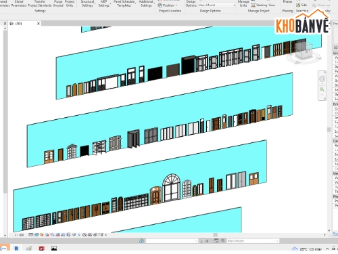Select the black double door on the top wall
The width and height of the screenshot is (338, 254).
pyautogui.click(x=188, y=65)
